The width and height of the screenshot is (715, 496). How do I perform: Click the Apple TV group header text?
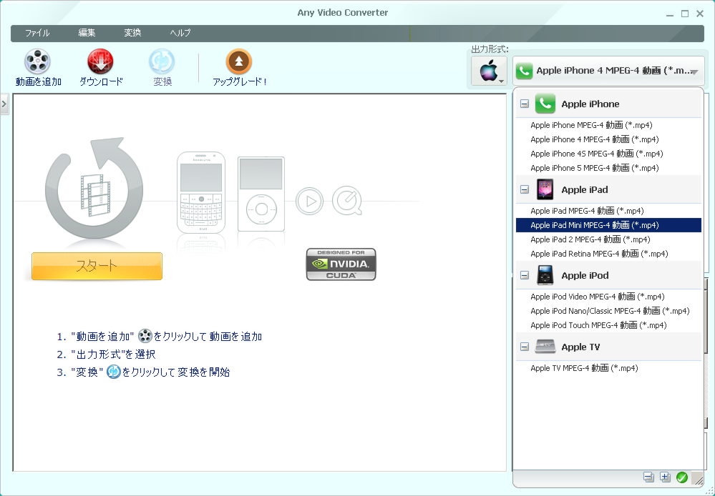pyautogui.click(x=580, y=347)
